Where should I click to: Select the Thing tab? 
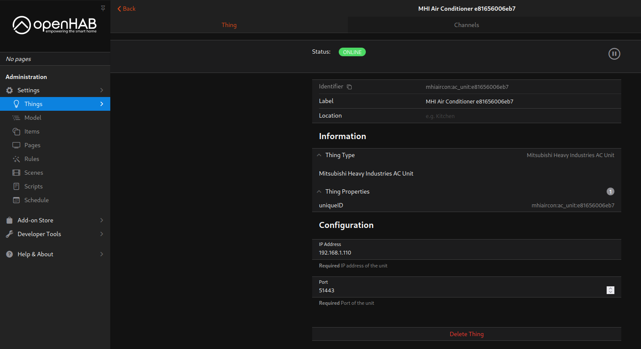(x=229, y=25)
